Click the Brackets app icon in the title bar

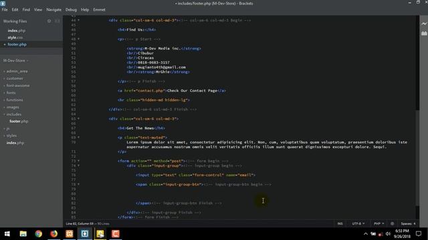(x=3, y=3)
